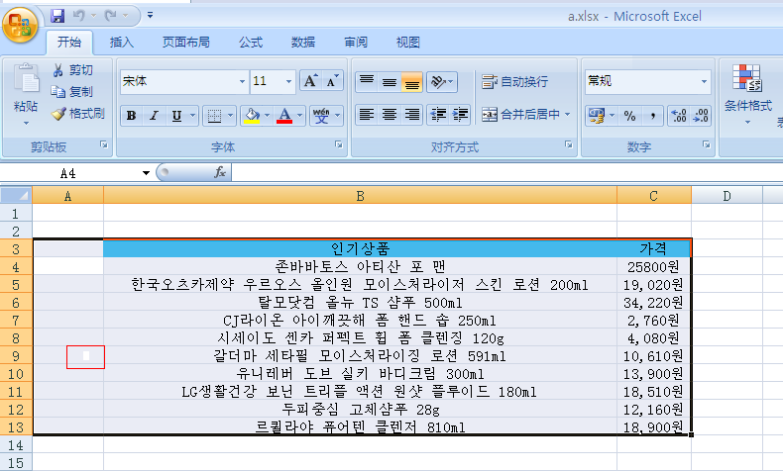Apply accounting number format
This screenshot has height=471, width=783.
pyautogui.click(x=597, y=116)
